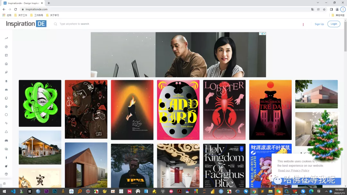Open Premiere Pro from taskbar

(46, 191)
